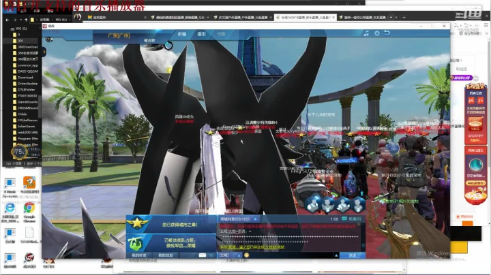Click the 私信 private message button

click(355, 219)
